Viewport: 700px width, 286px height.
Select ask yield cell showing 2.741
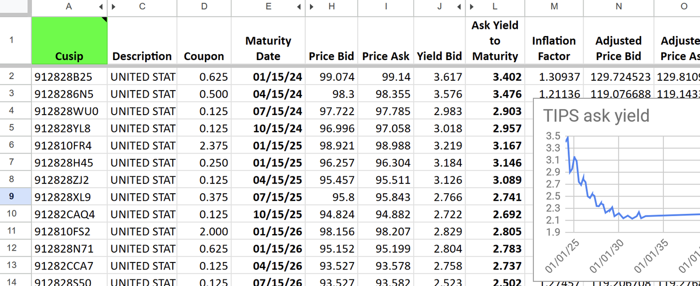(494, 197)
